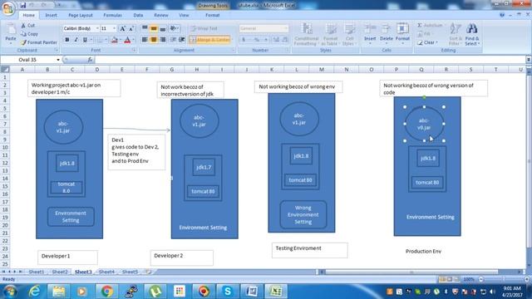
Task: Click the Font Color A icon
Action: [x=127, y=40]
